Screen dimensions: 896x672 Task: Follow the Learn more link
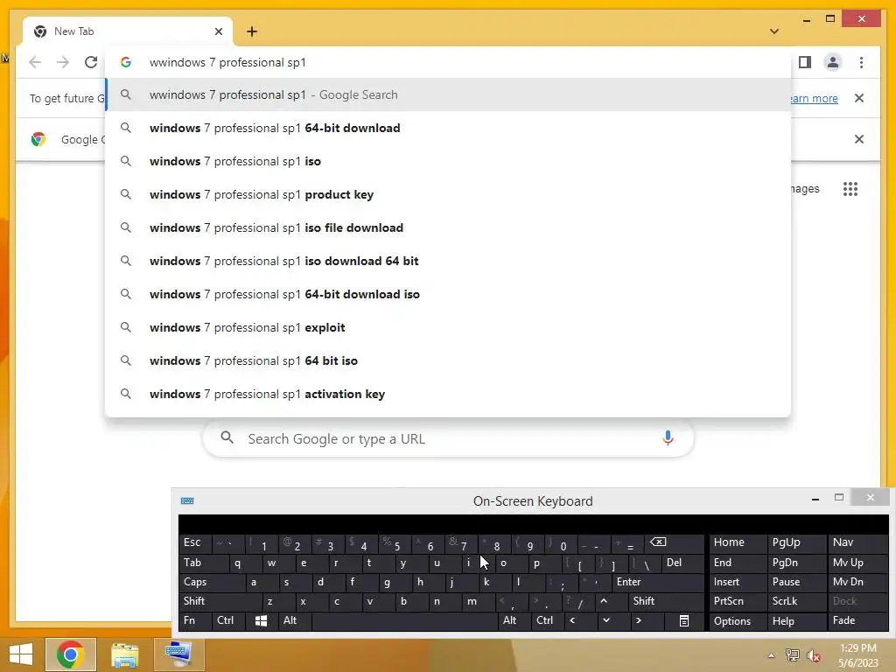(x=815, y=98)
